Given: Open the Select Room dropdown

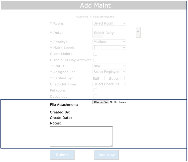Looking at the screenshot, I should (109, 23).
